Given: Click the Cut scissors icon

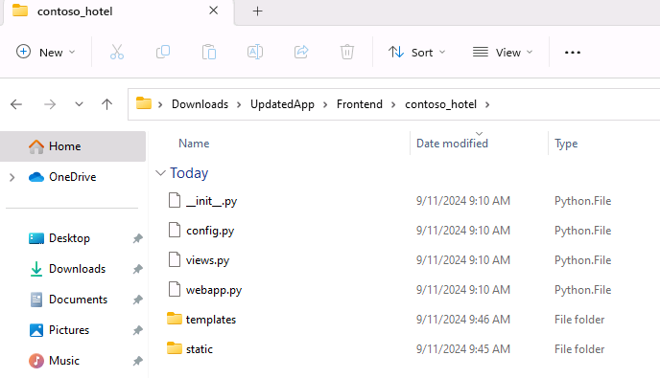Looking at the screenshot, I should [117, 52].
